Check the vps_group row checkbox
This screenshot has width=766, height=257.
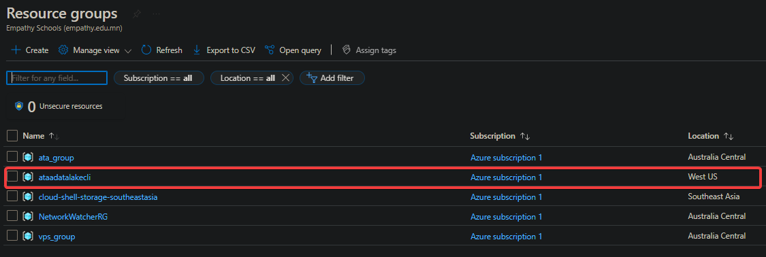12,235
